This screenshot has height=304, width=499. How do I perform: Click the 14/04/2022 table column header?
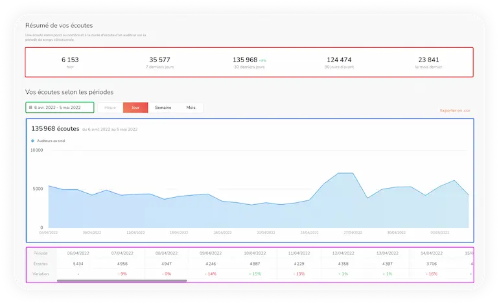[x=432, y=253]
